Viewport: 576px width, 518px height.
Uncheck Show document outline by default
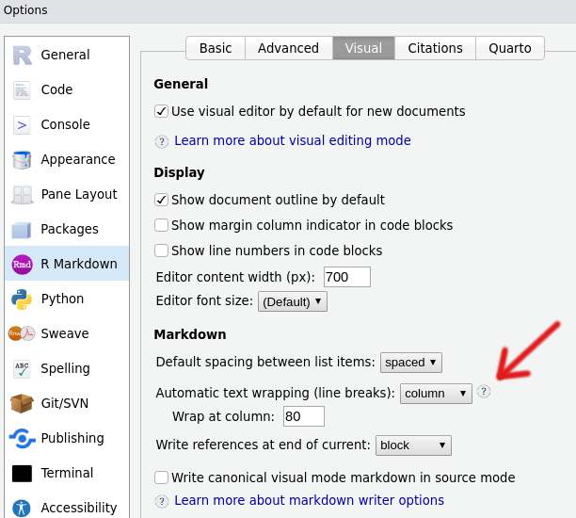(161, 200)
